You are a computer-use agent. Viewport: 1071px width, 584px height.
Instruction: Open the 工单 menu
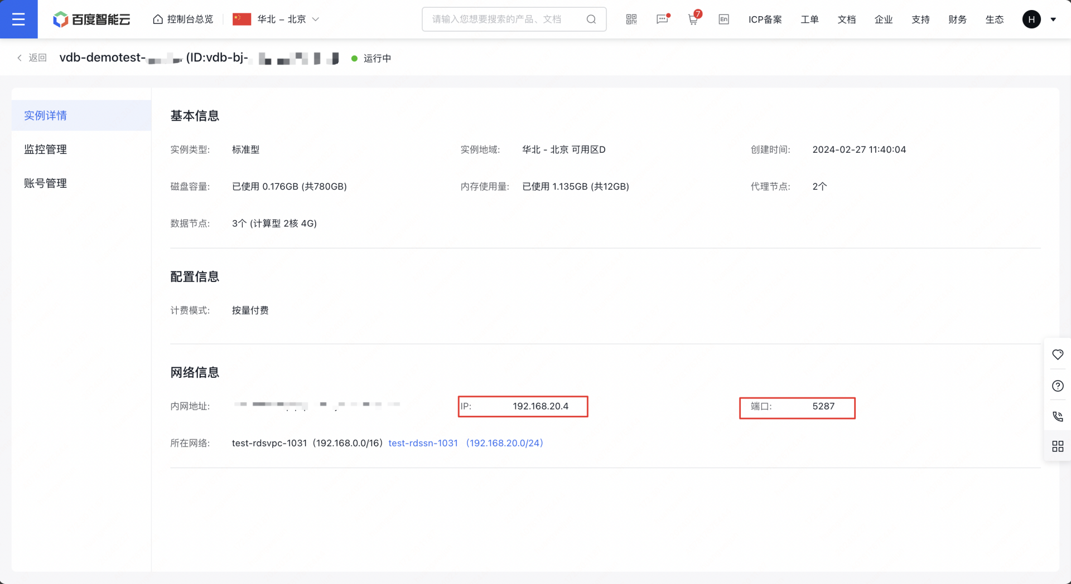click(x=810, y=20)
